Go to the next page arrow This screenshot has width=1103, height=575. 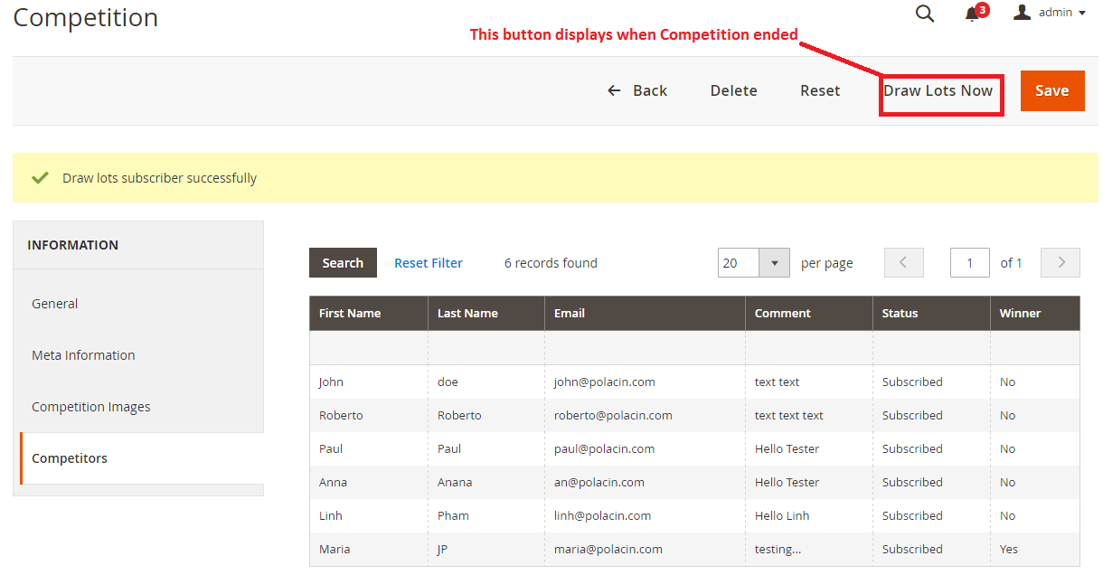click(x=1061, y=263)
